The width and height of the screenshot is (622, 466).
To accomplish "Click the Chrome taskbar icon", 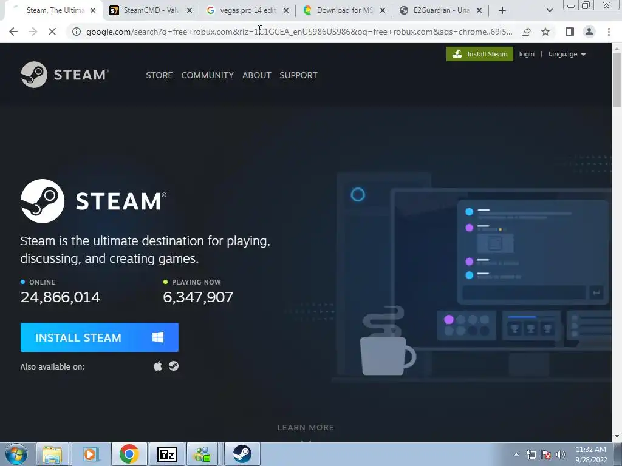I will click(129, 454).
